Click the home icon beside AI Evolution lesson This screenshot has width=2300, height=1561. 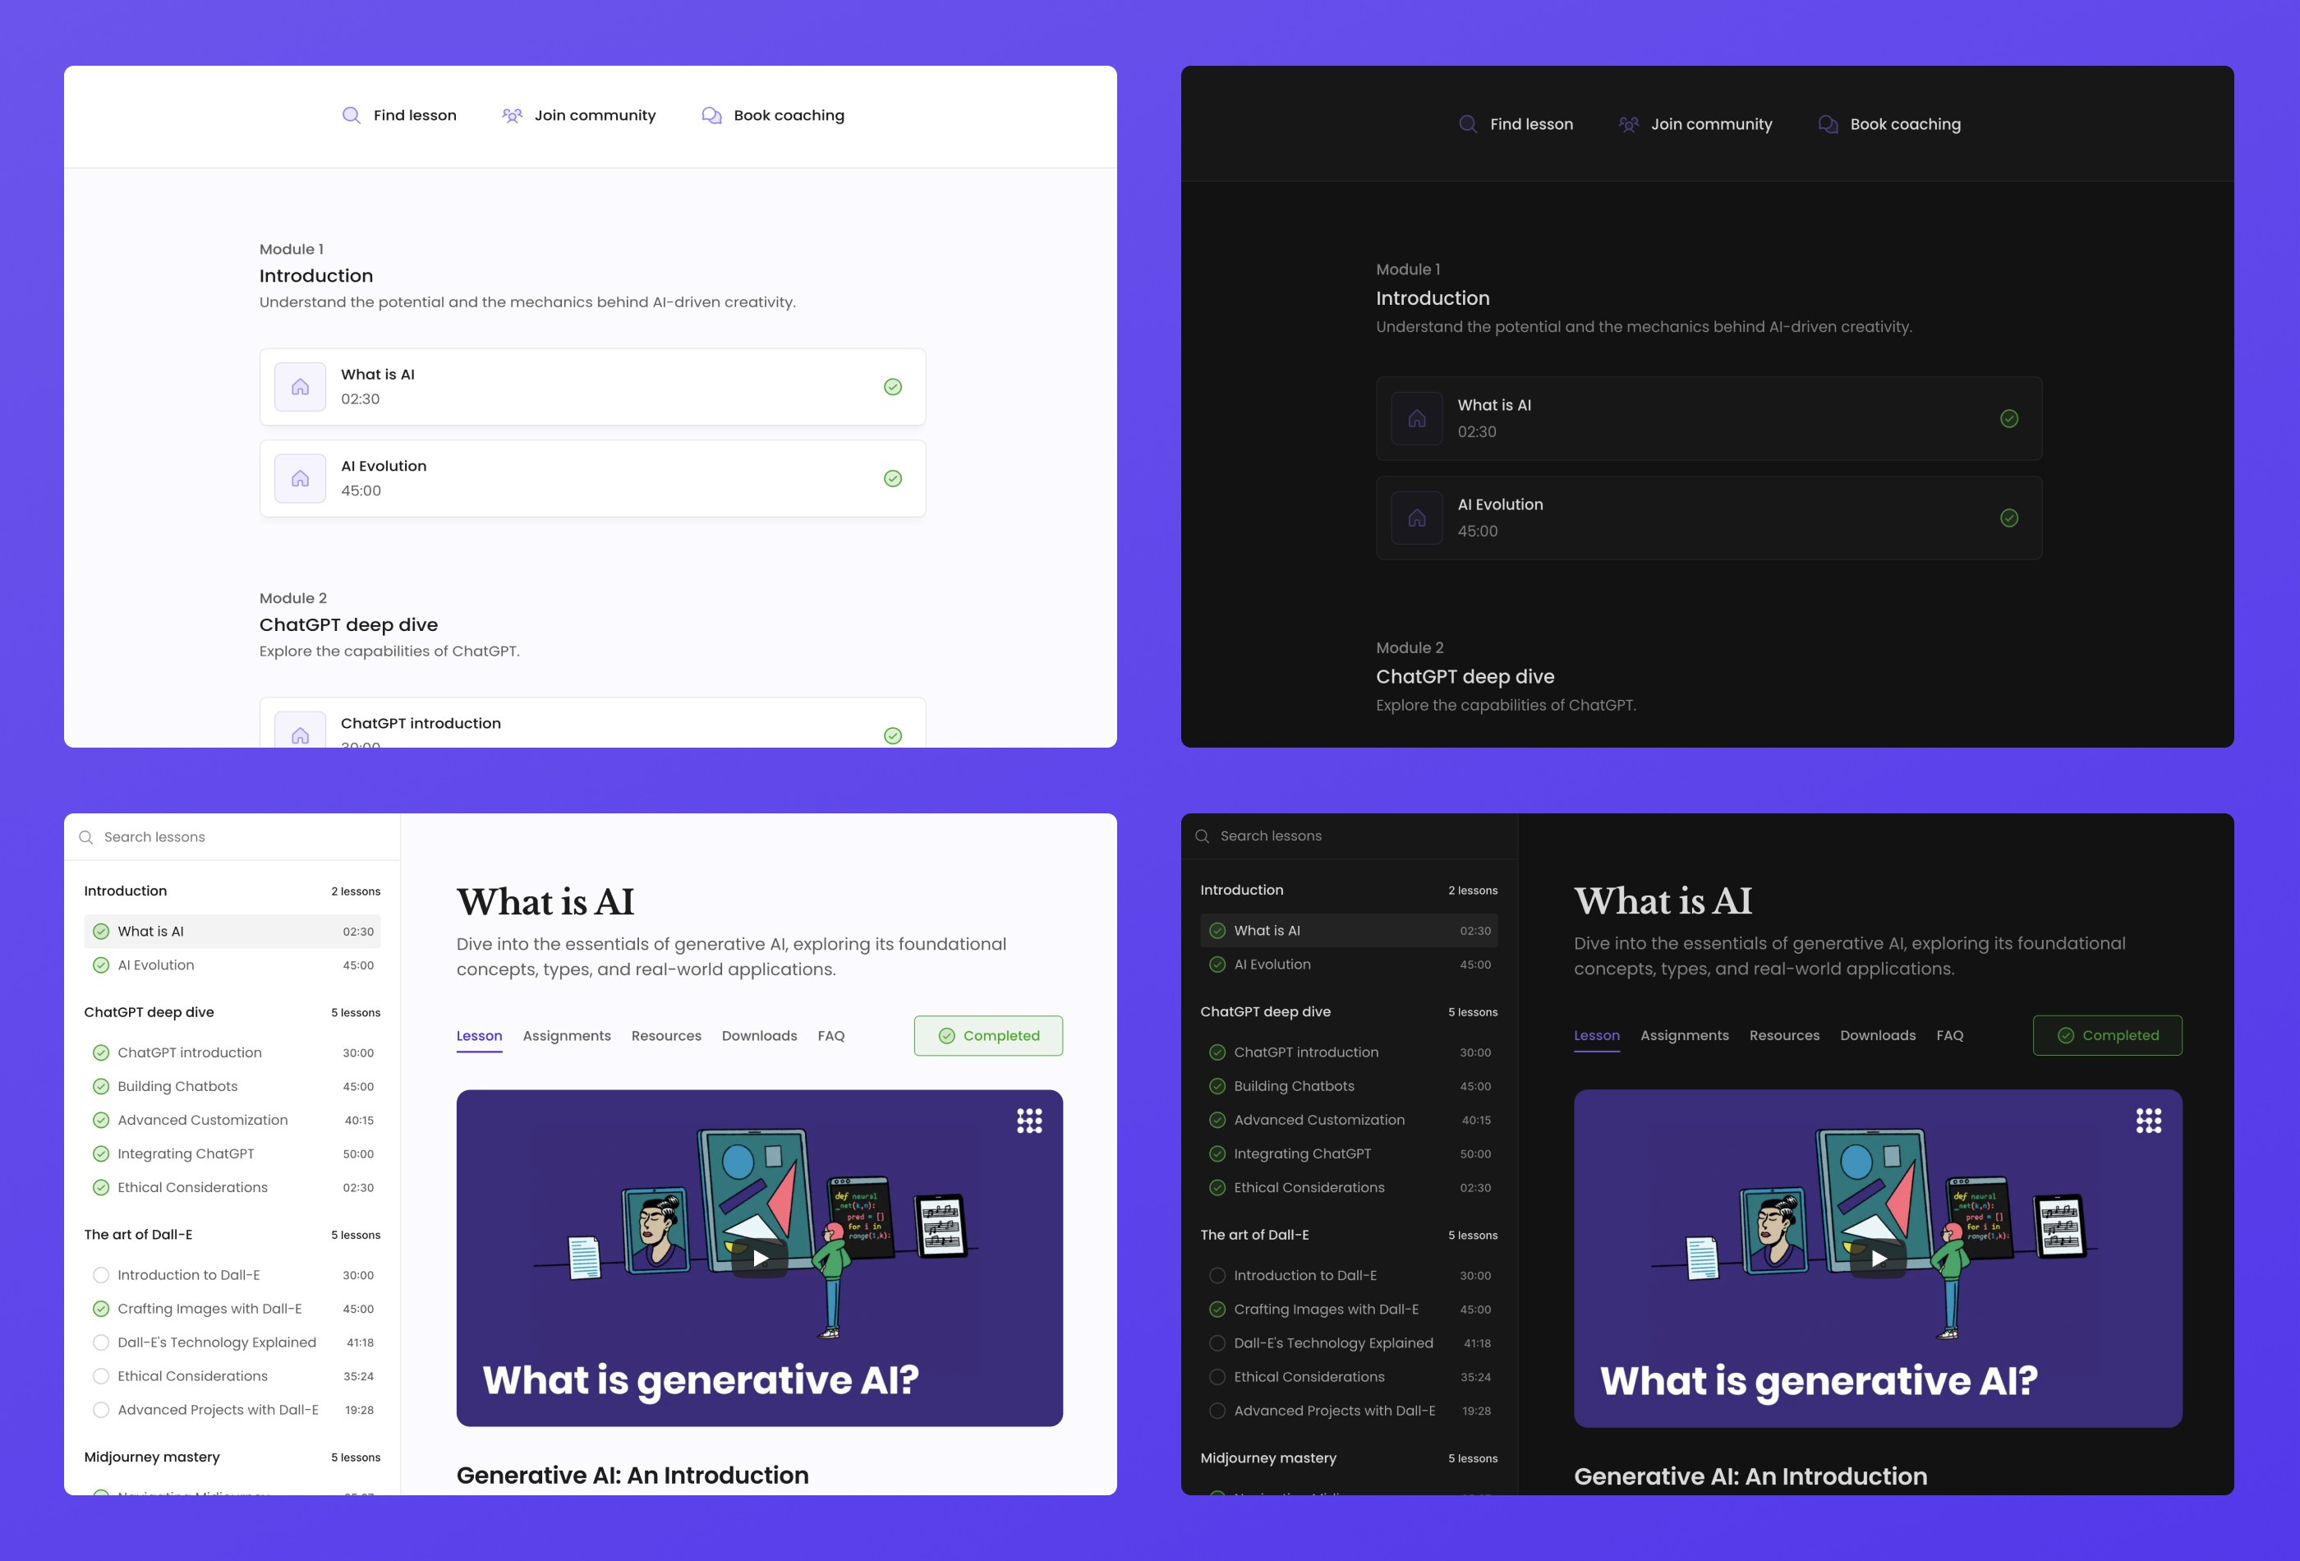[299, 478]
